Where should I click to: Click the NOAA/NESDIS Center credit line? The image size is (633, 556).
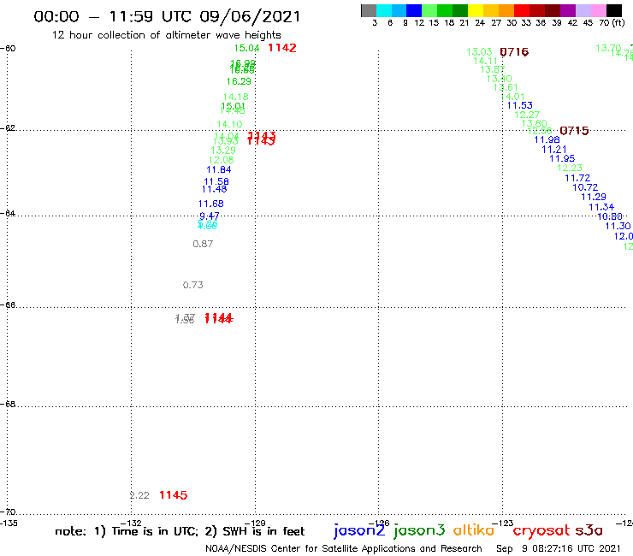344,548
